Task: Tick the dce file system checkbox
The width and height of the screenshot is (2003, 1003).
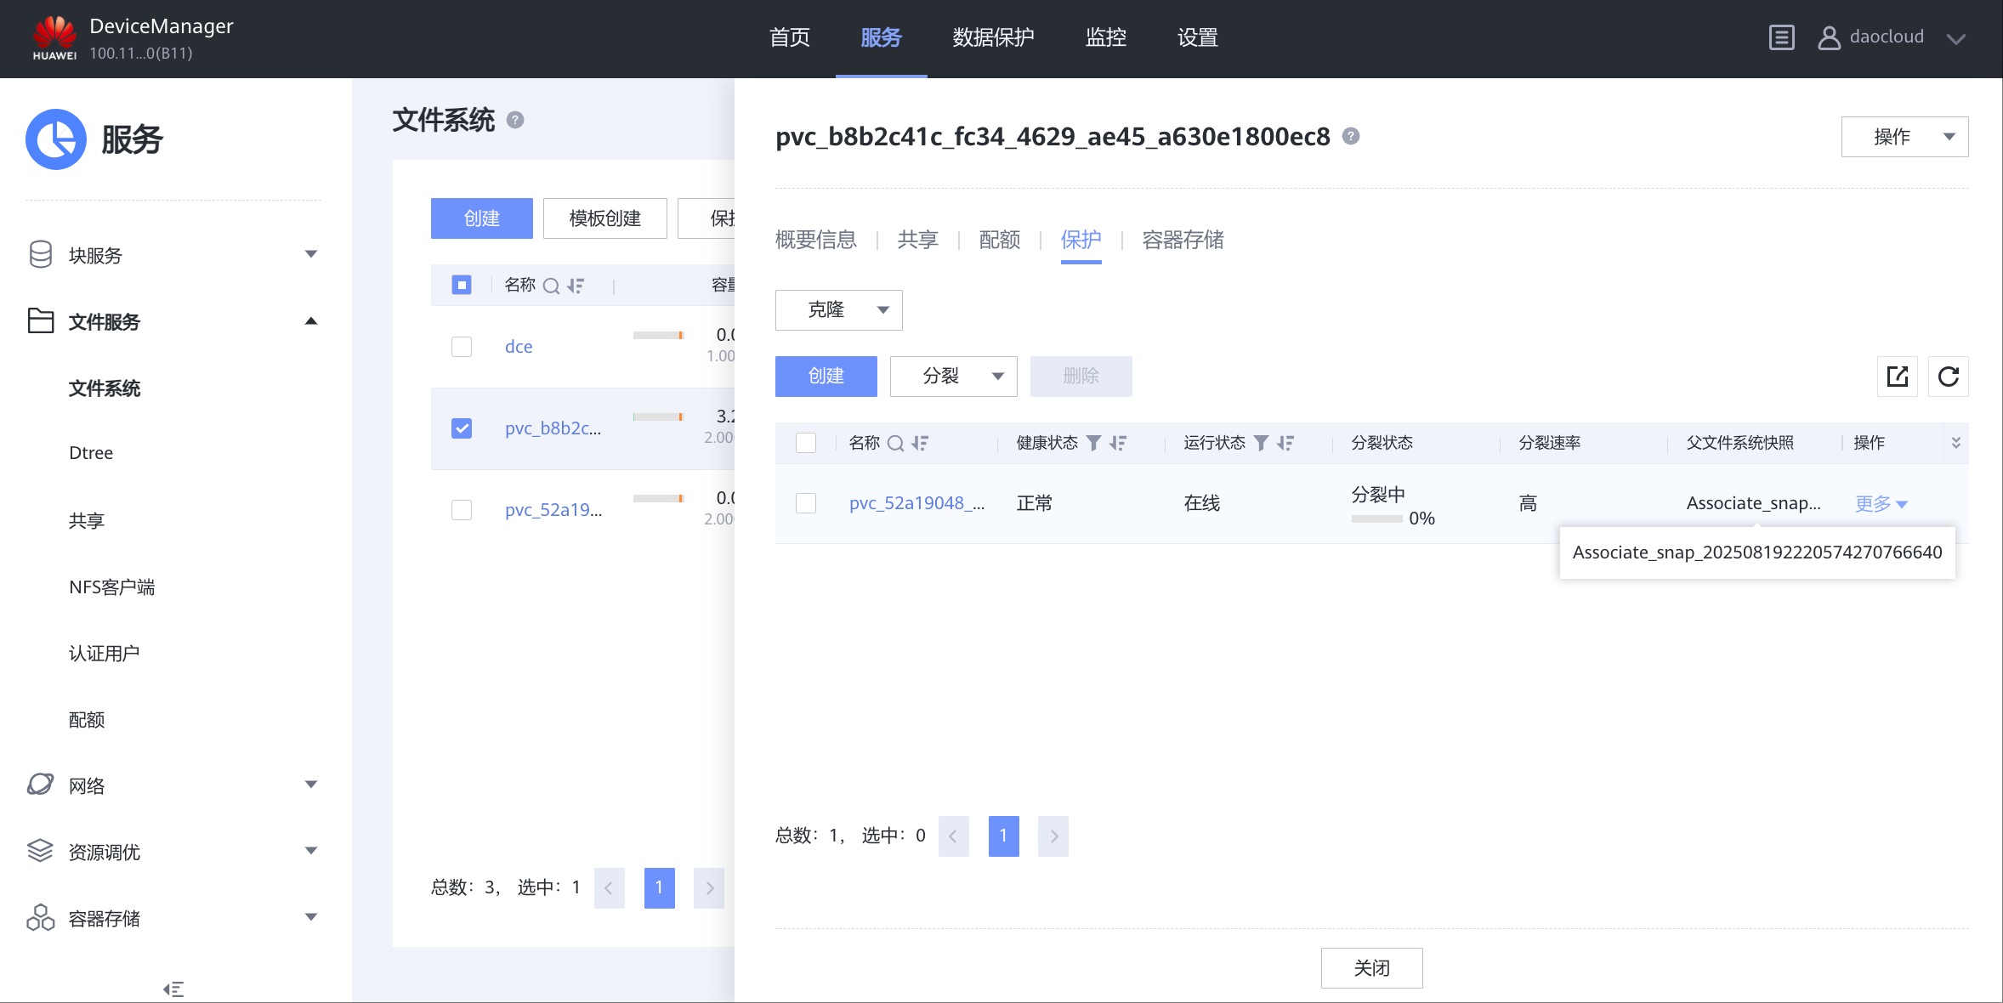Action: (x=462, y=347)
